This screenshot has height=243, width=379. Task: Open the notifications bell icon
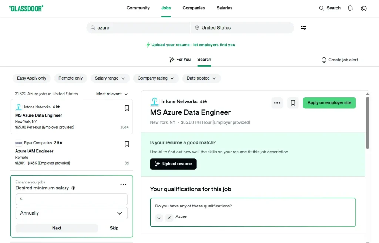pos(350,8)
